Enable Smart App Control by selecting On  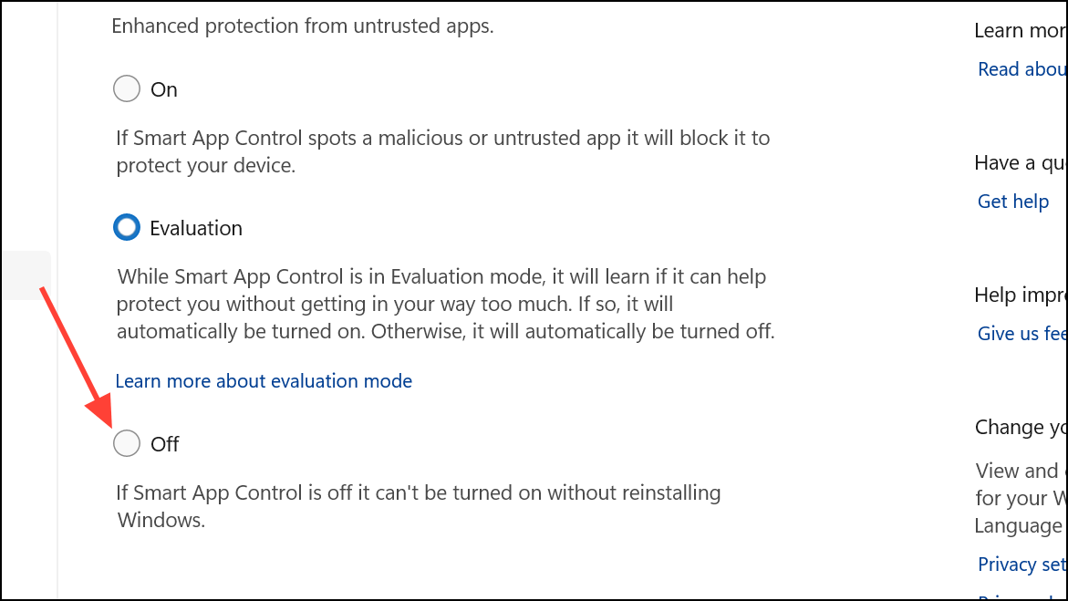click(127, 88)
